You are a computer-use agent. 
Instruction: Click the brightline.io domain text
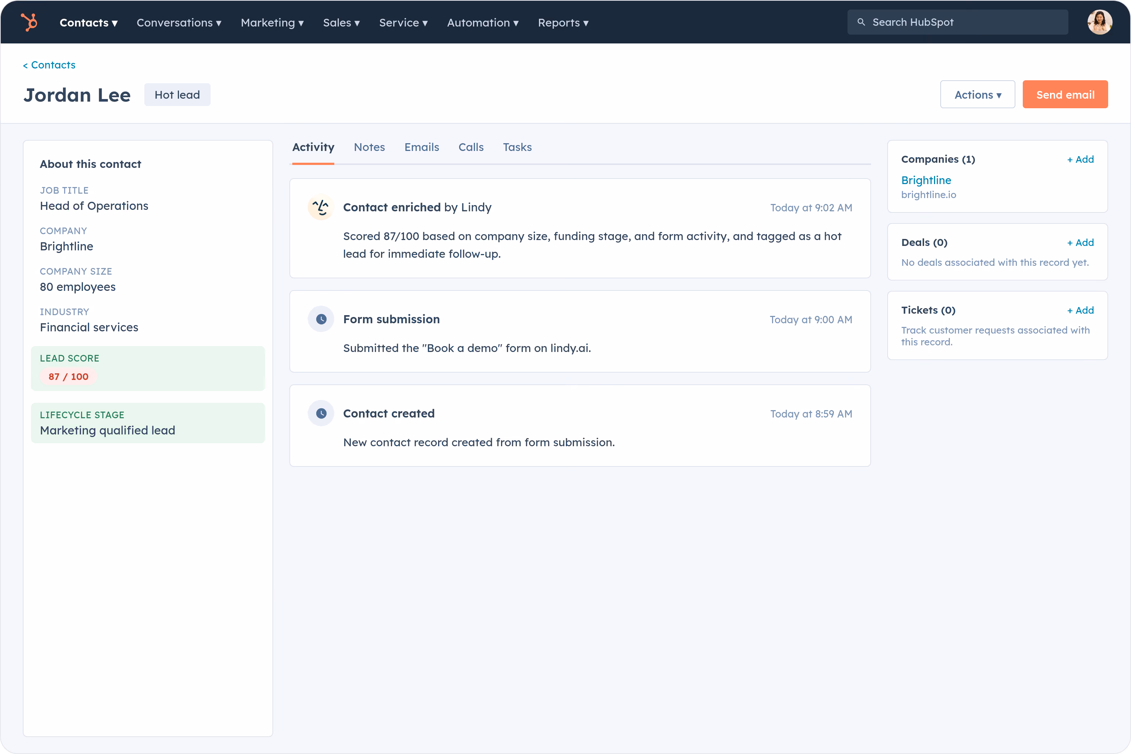(x=929, y=195)
